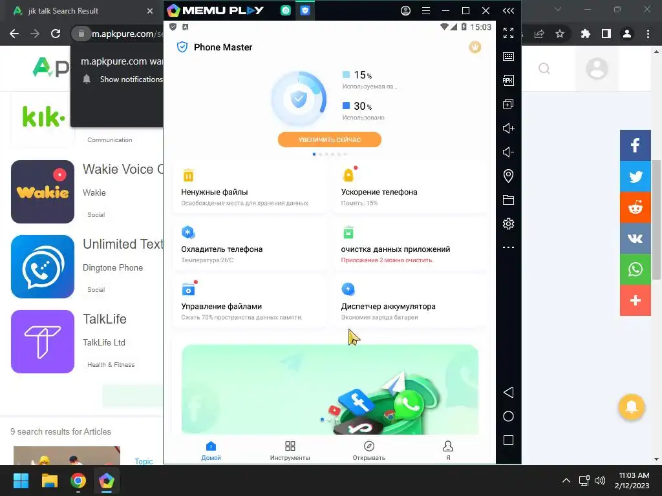The width and height of the screenshot is (662, 496).
Task: Go back in Chrome browser
Action: 14,34
